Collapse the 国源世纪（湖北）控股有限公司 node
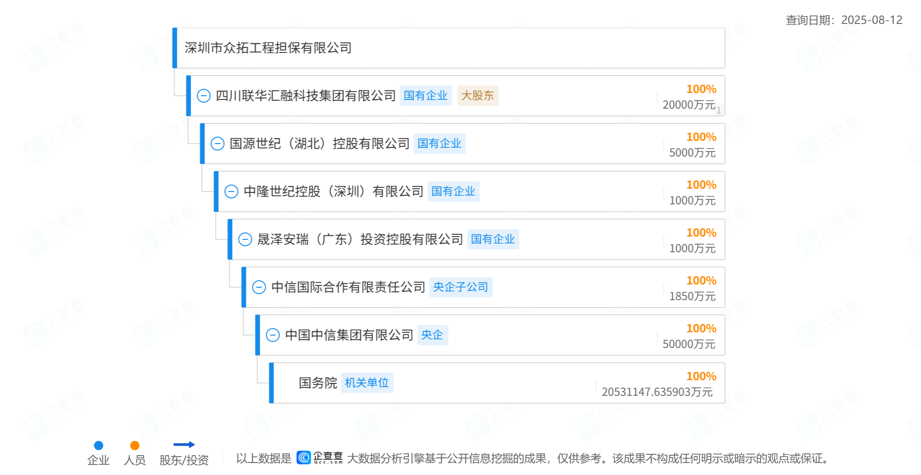The height and width of the screenshot is (475, 921). pyautogui.click(x=217, y=144)
